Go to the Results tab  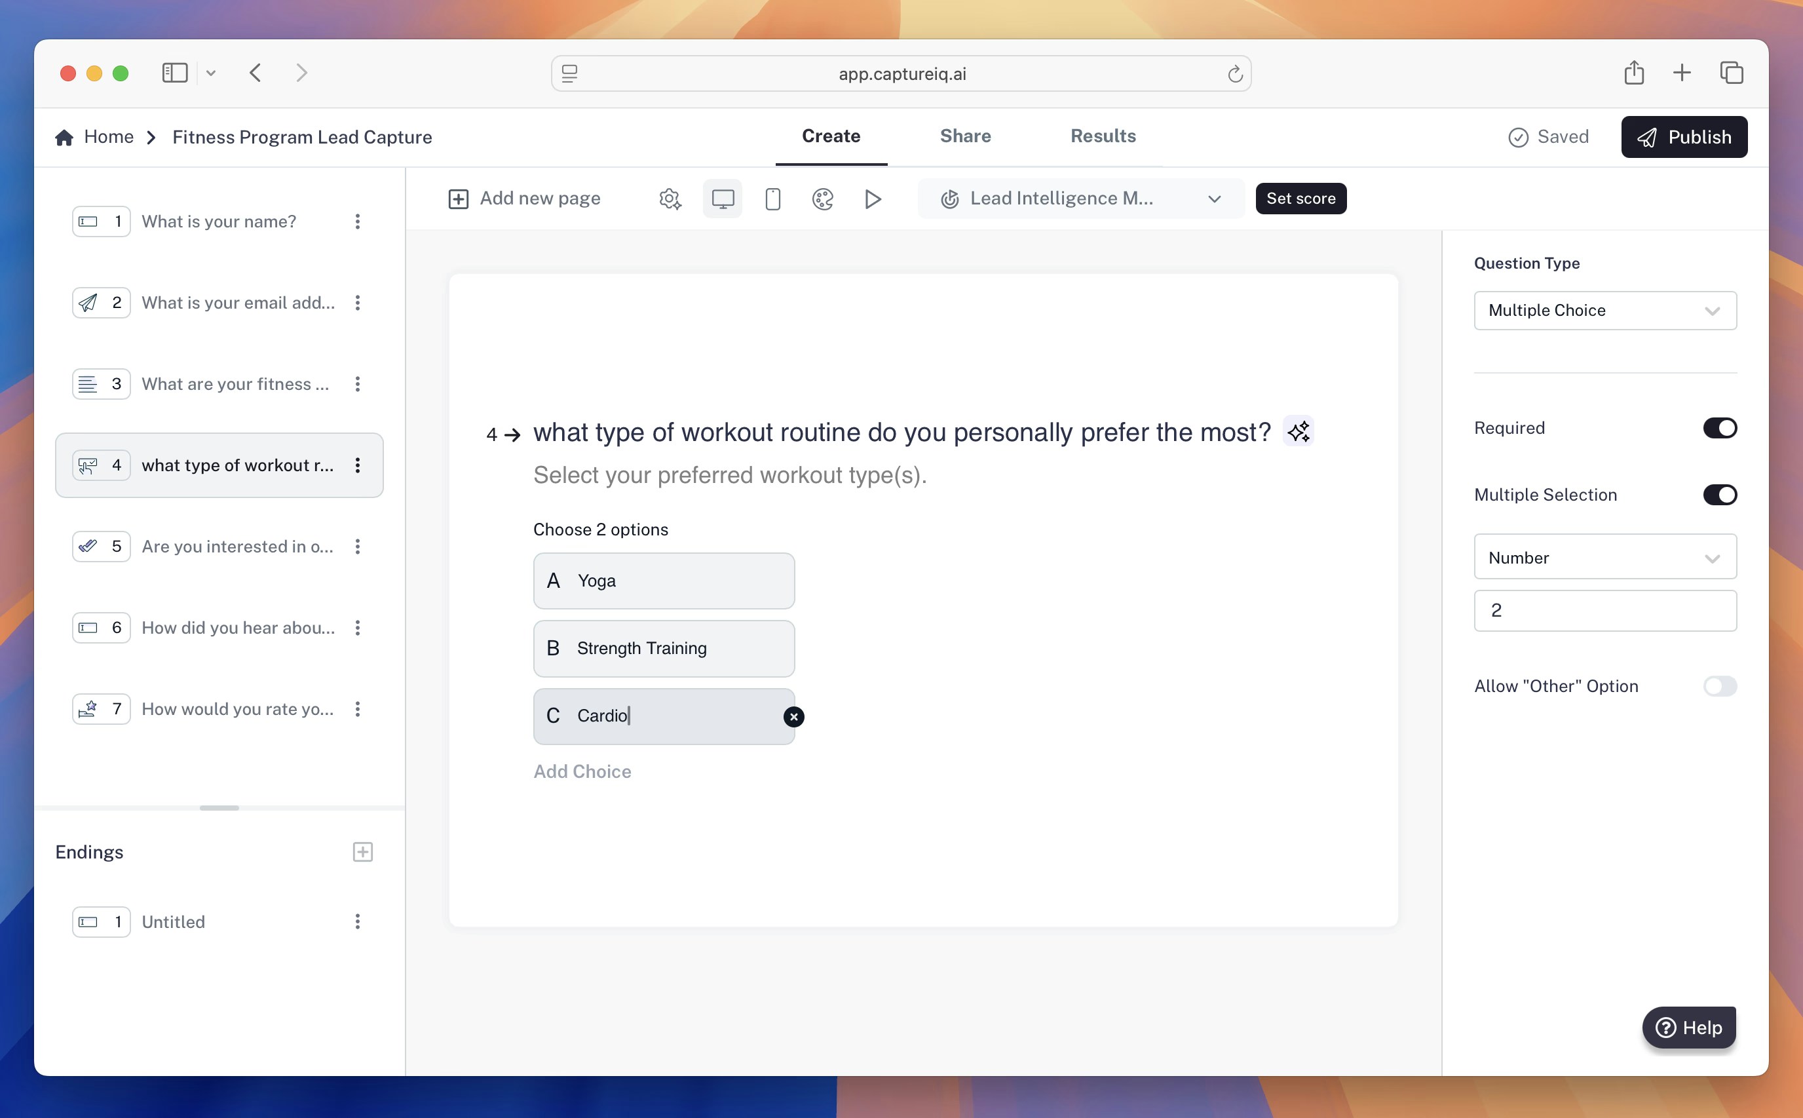1102,136
